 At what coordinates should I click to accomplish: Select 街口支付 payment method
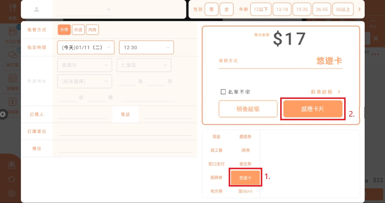coord(217,164)
